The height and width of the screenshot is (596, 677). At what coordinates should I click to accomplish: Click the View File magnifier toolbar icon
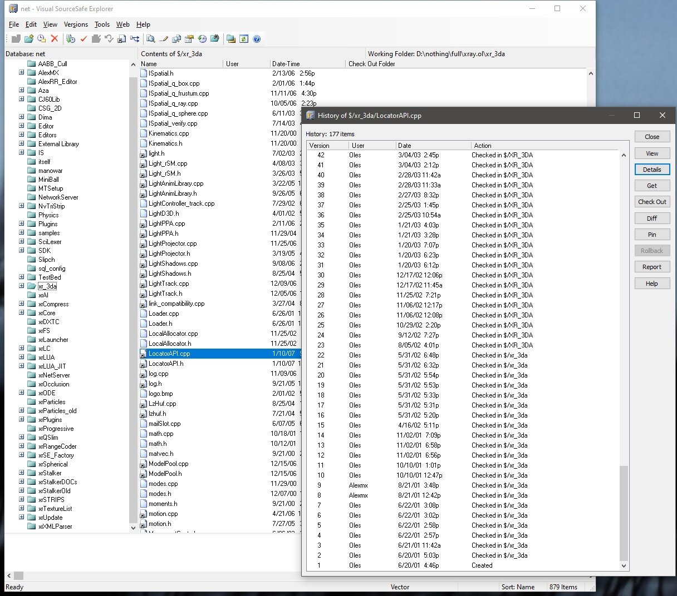(x=151, y=39)
